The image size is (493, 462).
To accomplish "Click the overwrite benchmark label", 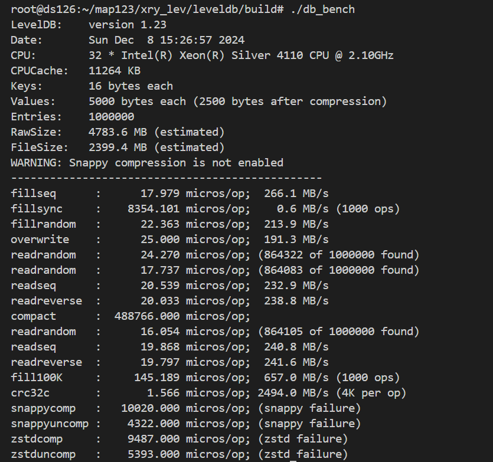I will 40,240.
